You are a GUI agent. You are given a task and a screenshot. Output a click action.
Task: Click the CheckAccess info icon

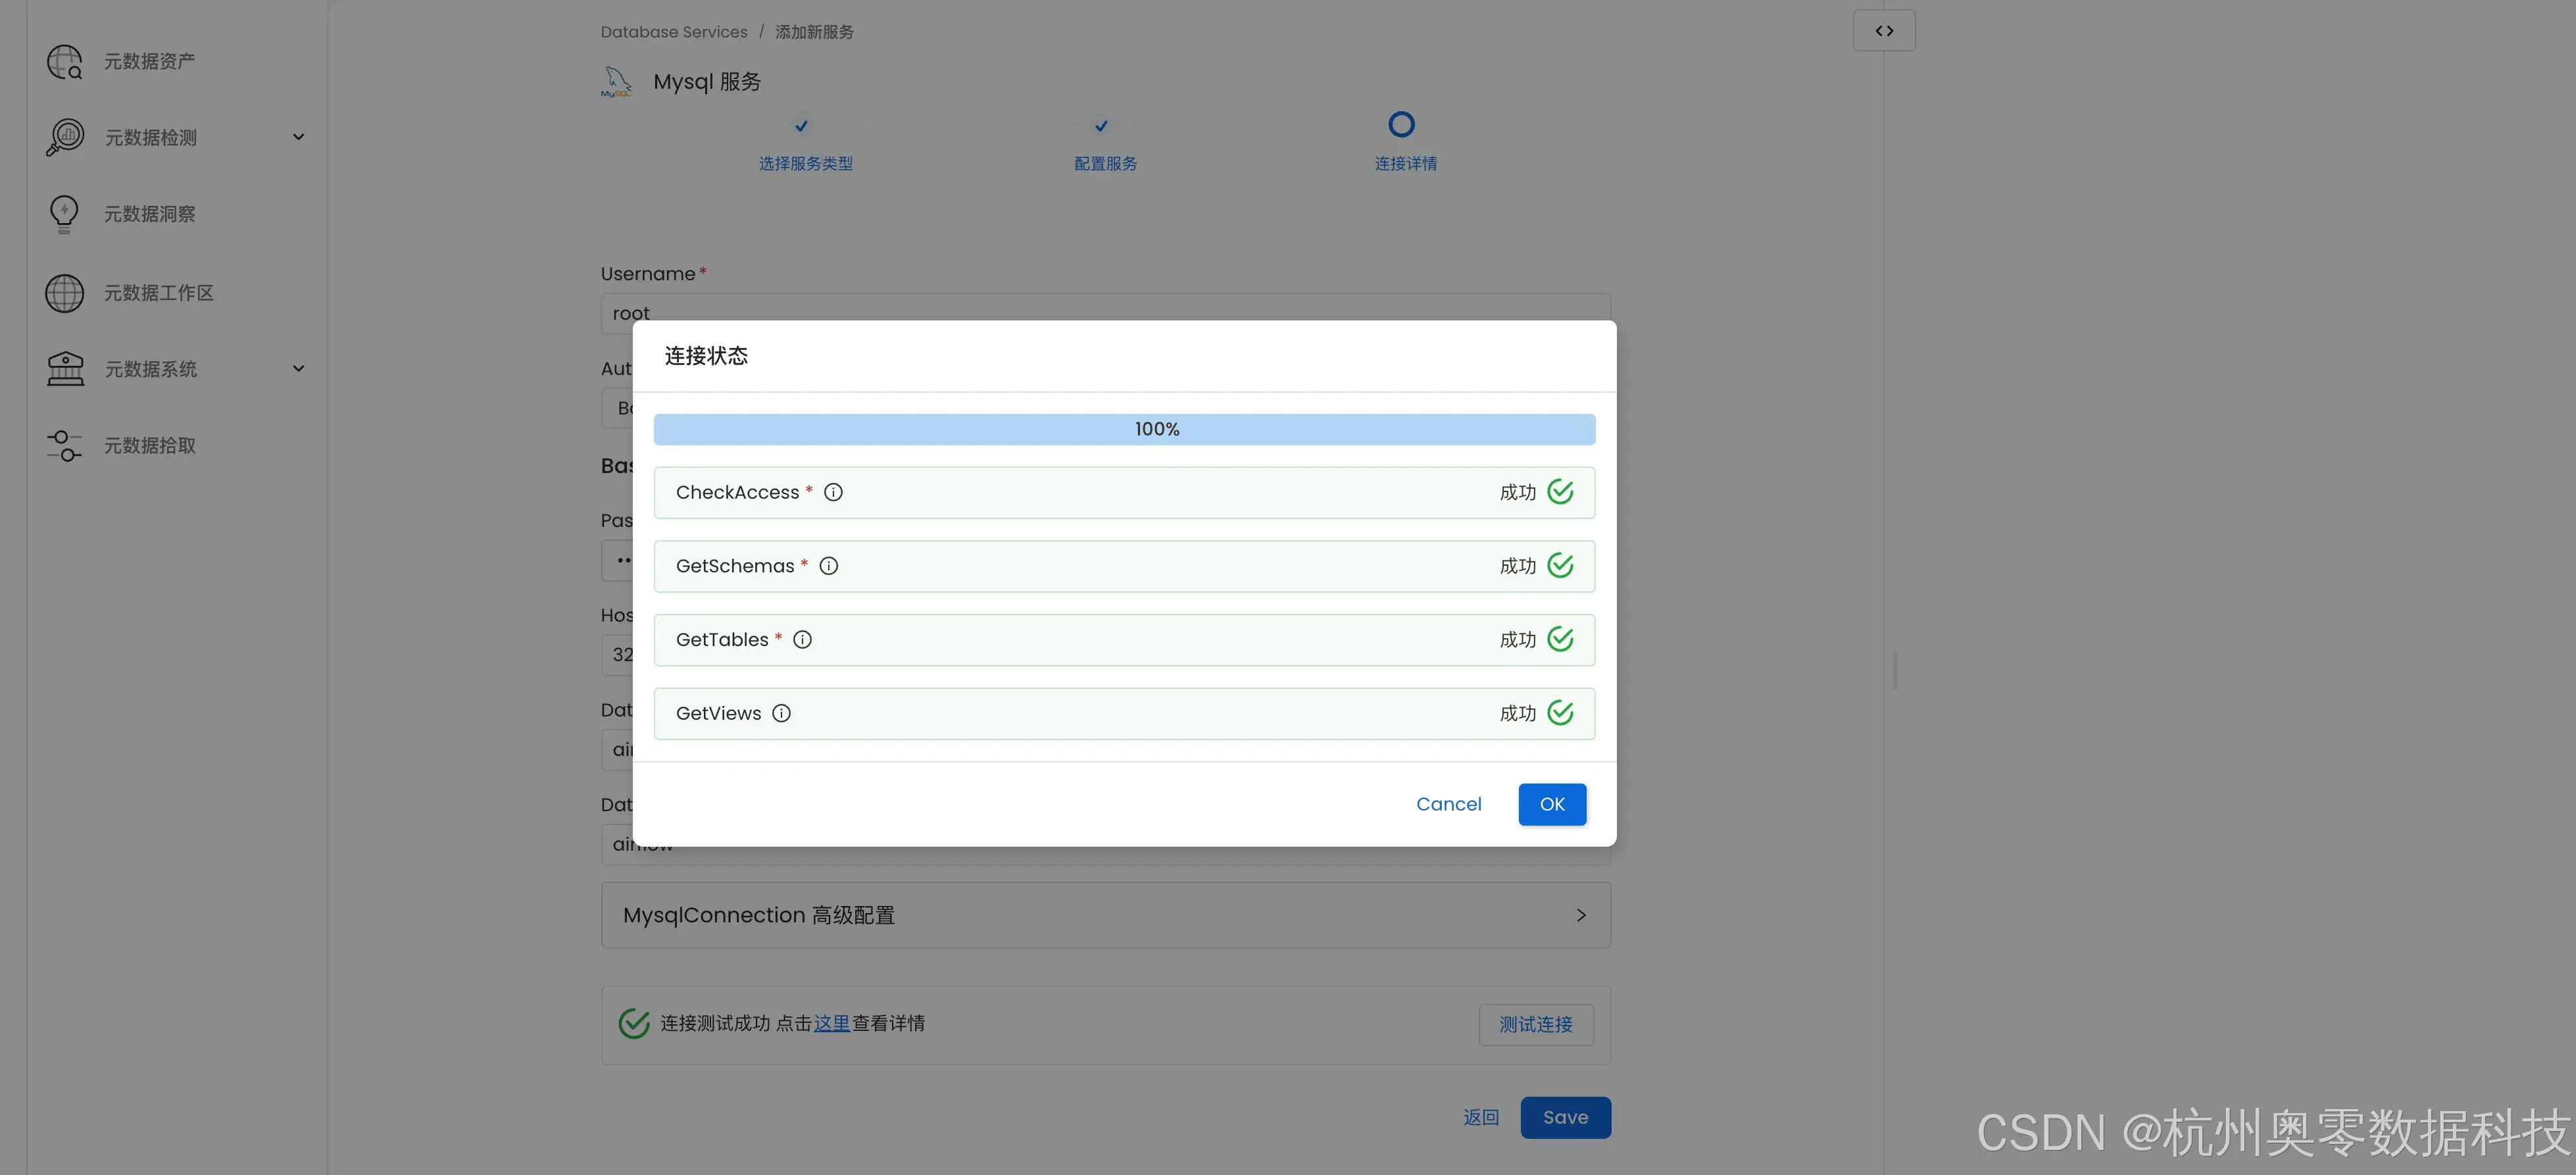[x=833, y=492]
